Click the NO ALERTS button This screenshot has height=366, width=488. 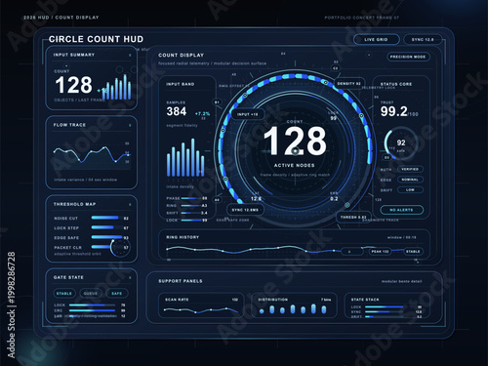(x=402, y=210)
